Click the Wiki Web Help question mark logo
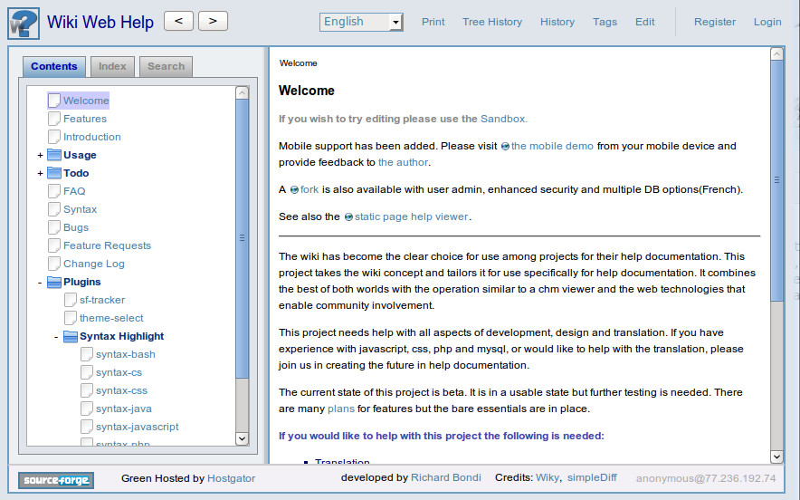Screen dimensions: 800x500 [24, 24]
